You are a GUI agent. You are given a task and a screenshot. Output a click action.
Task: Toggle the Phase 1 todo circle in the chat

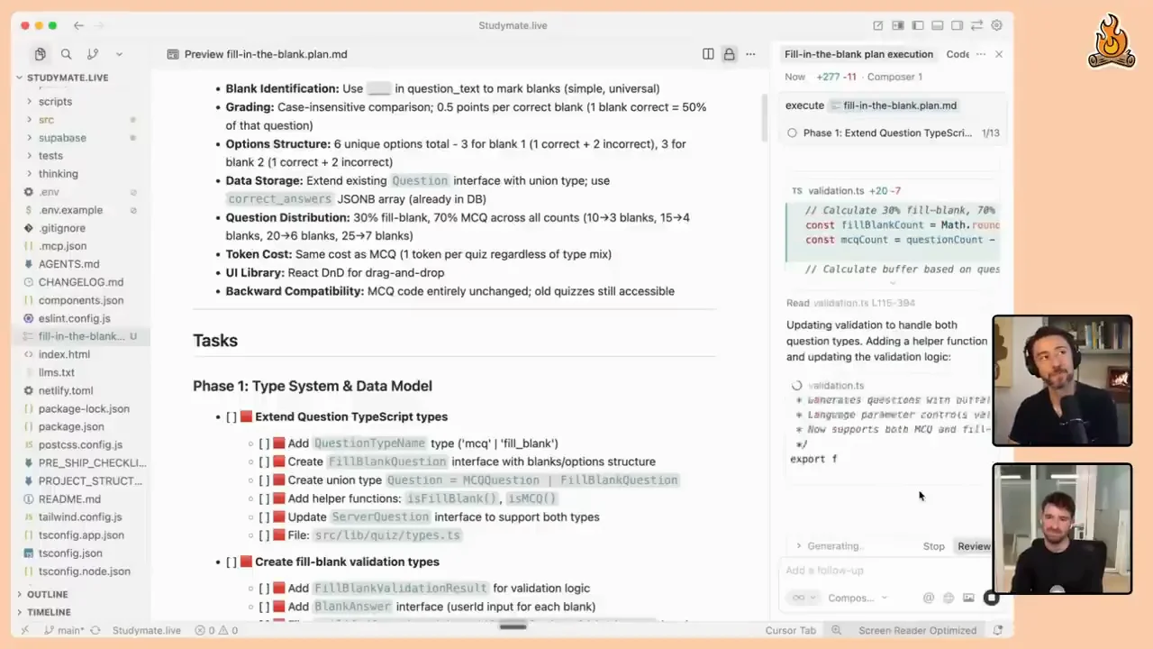point(792,133)
